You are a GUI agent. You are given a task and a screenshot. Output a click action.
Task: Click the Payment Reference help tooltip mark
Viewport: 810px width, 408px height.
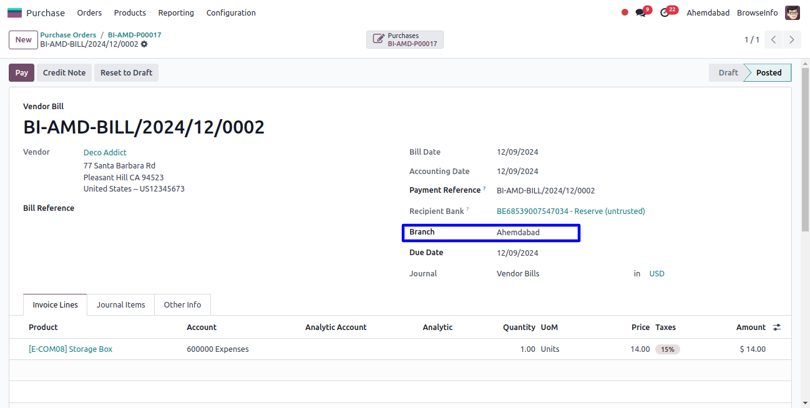(x=484, y=188)
